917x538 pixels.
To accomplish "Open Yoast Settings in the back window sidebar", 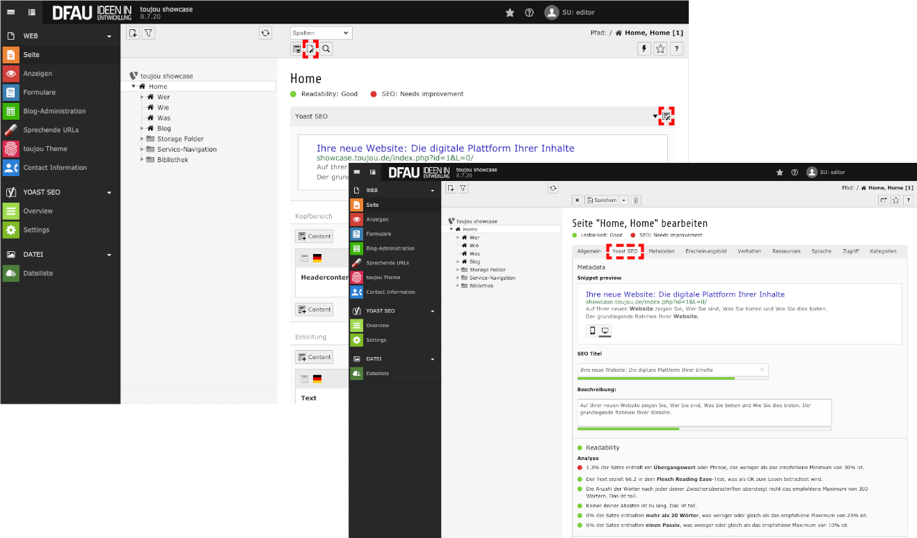I will click(x=60, y=230).
